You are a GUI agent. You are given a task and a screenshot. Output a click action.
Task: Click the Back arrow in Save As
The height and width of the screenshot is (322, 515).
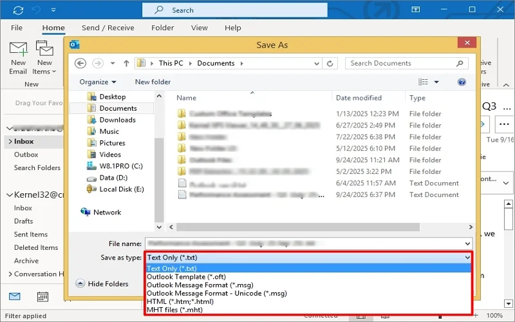coord(80,63)
